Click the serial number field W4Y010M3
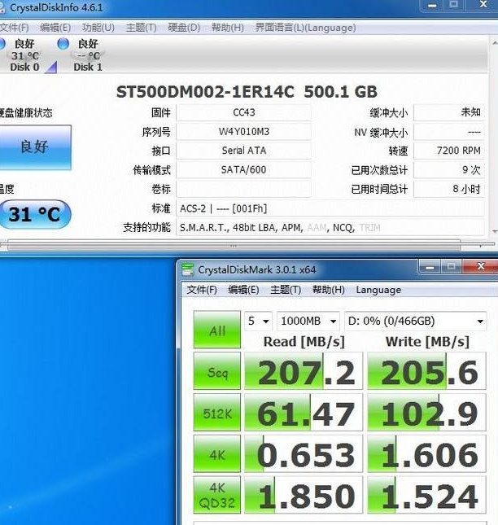498x525 pixels. click(x=244, y=132)
